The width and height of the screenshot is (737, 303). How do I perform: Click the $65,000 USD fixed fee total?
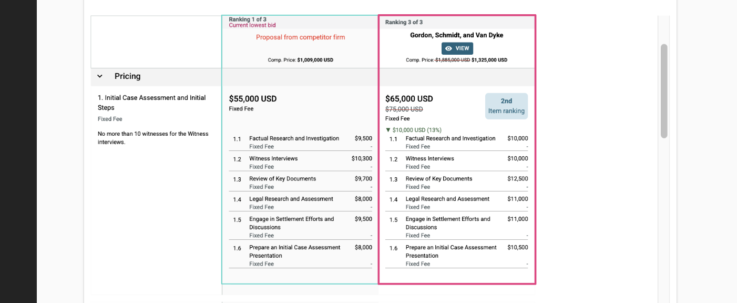(409, 99)
